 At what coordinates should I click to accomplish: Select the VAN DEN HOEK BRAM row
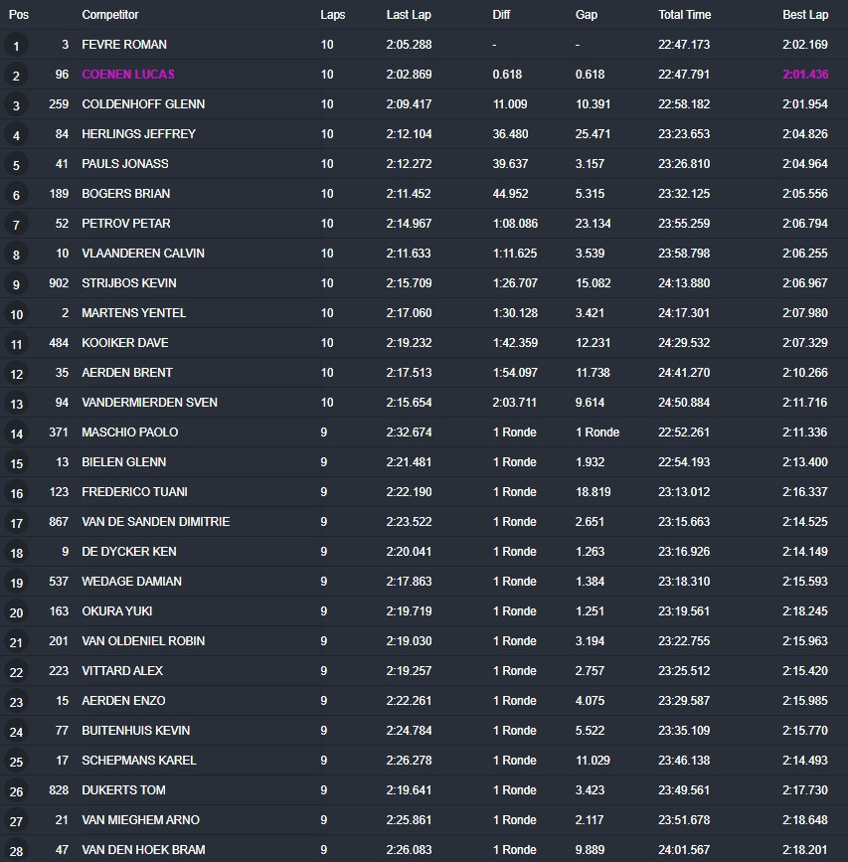point(143,850)
